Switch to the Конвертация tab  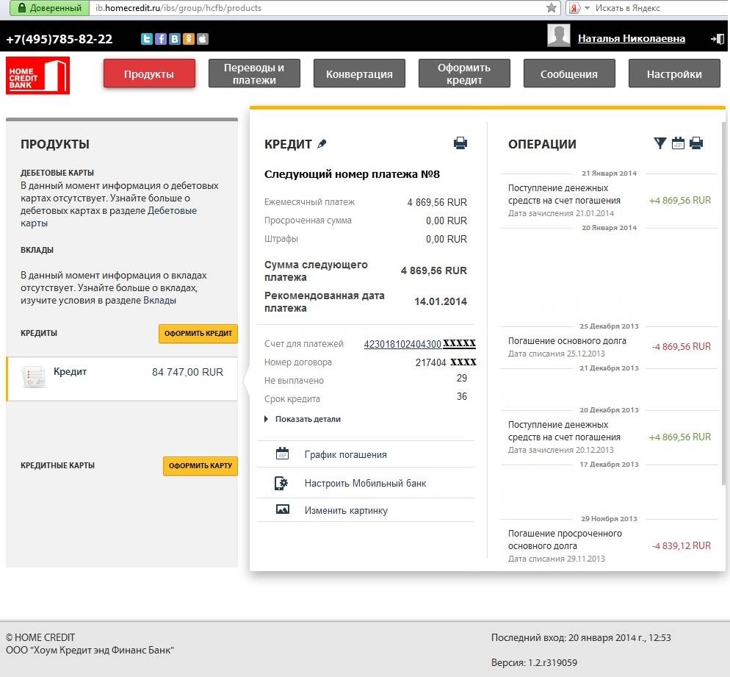click(x=359, y=74)
